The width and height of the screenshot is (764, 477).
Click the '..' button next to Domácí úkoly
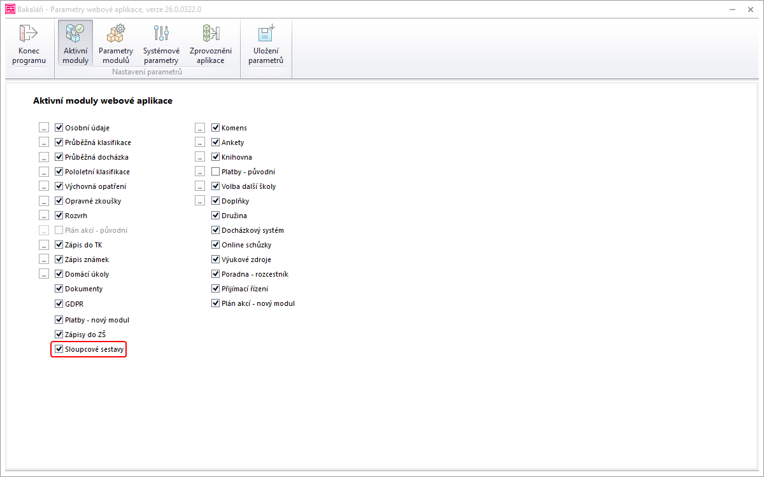(x=44, y=274)
